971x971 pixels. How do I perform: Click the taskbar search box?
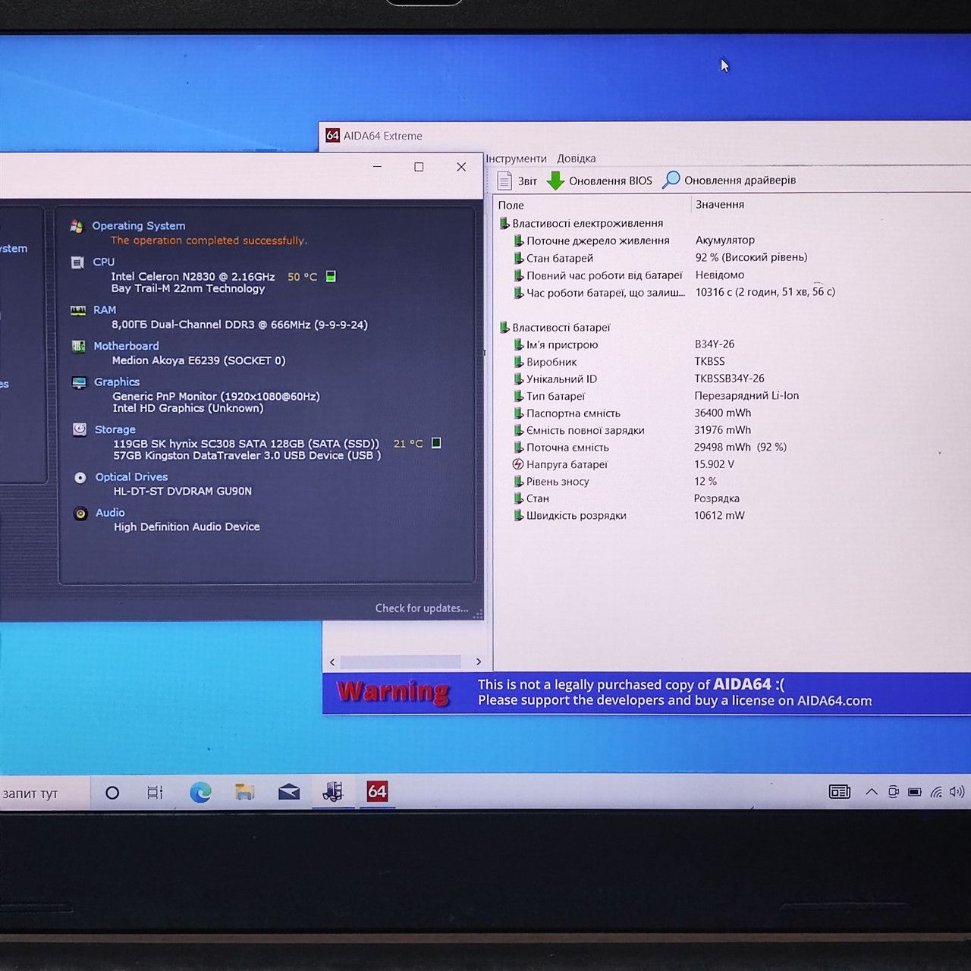(45, 793)
